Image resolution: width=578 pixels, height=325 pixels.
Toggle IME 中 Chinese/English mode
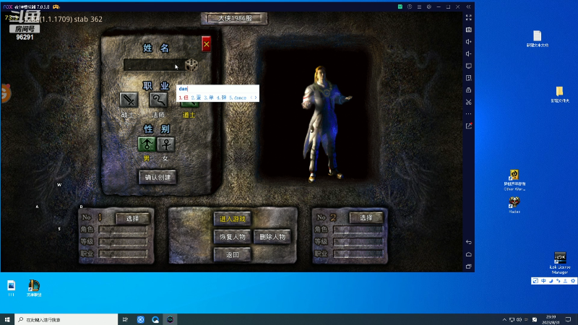click(544, 281)
